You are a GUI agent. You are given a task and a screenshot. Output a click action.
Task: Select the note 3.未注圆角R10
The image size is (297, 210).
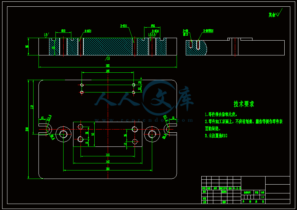click(216, 136)
